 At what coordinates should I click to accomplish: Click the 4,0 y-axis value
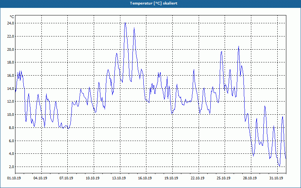tap(11, 154)
